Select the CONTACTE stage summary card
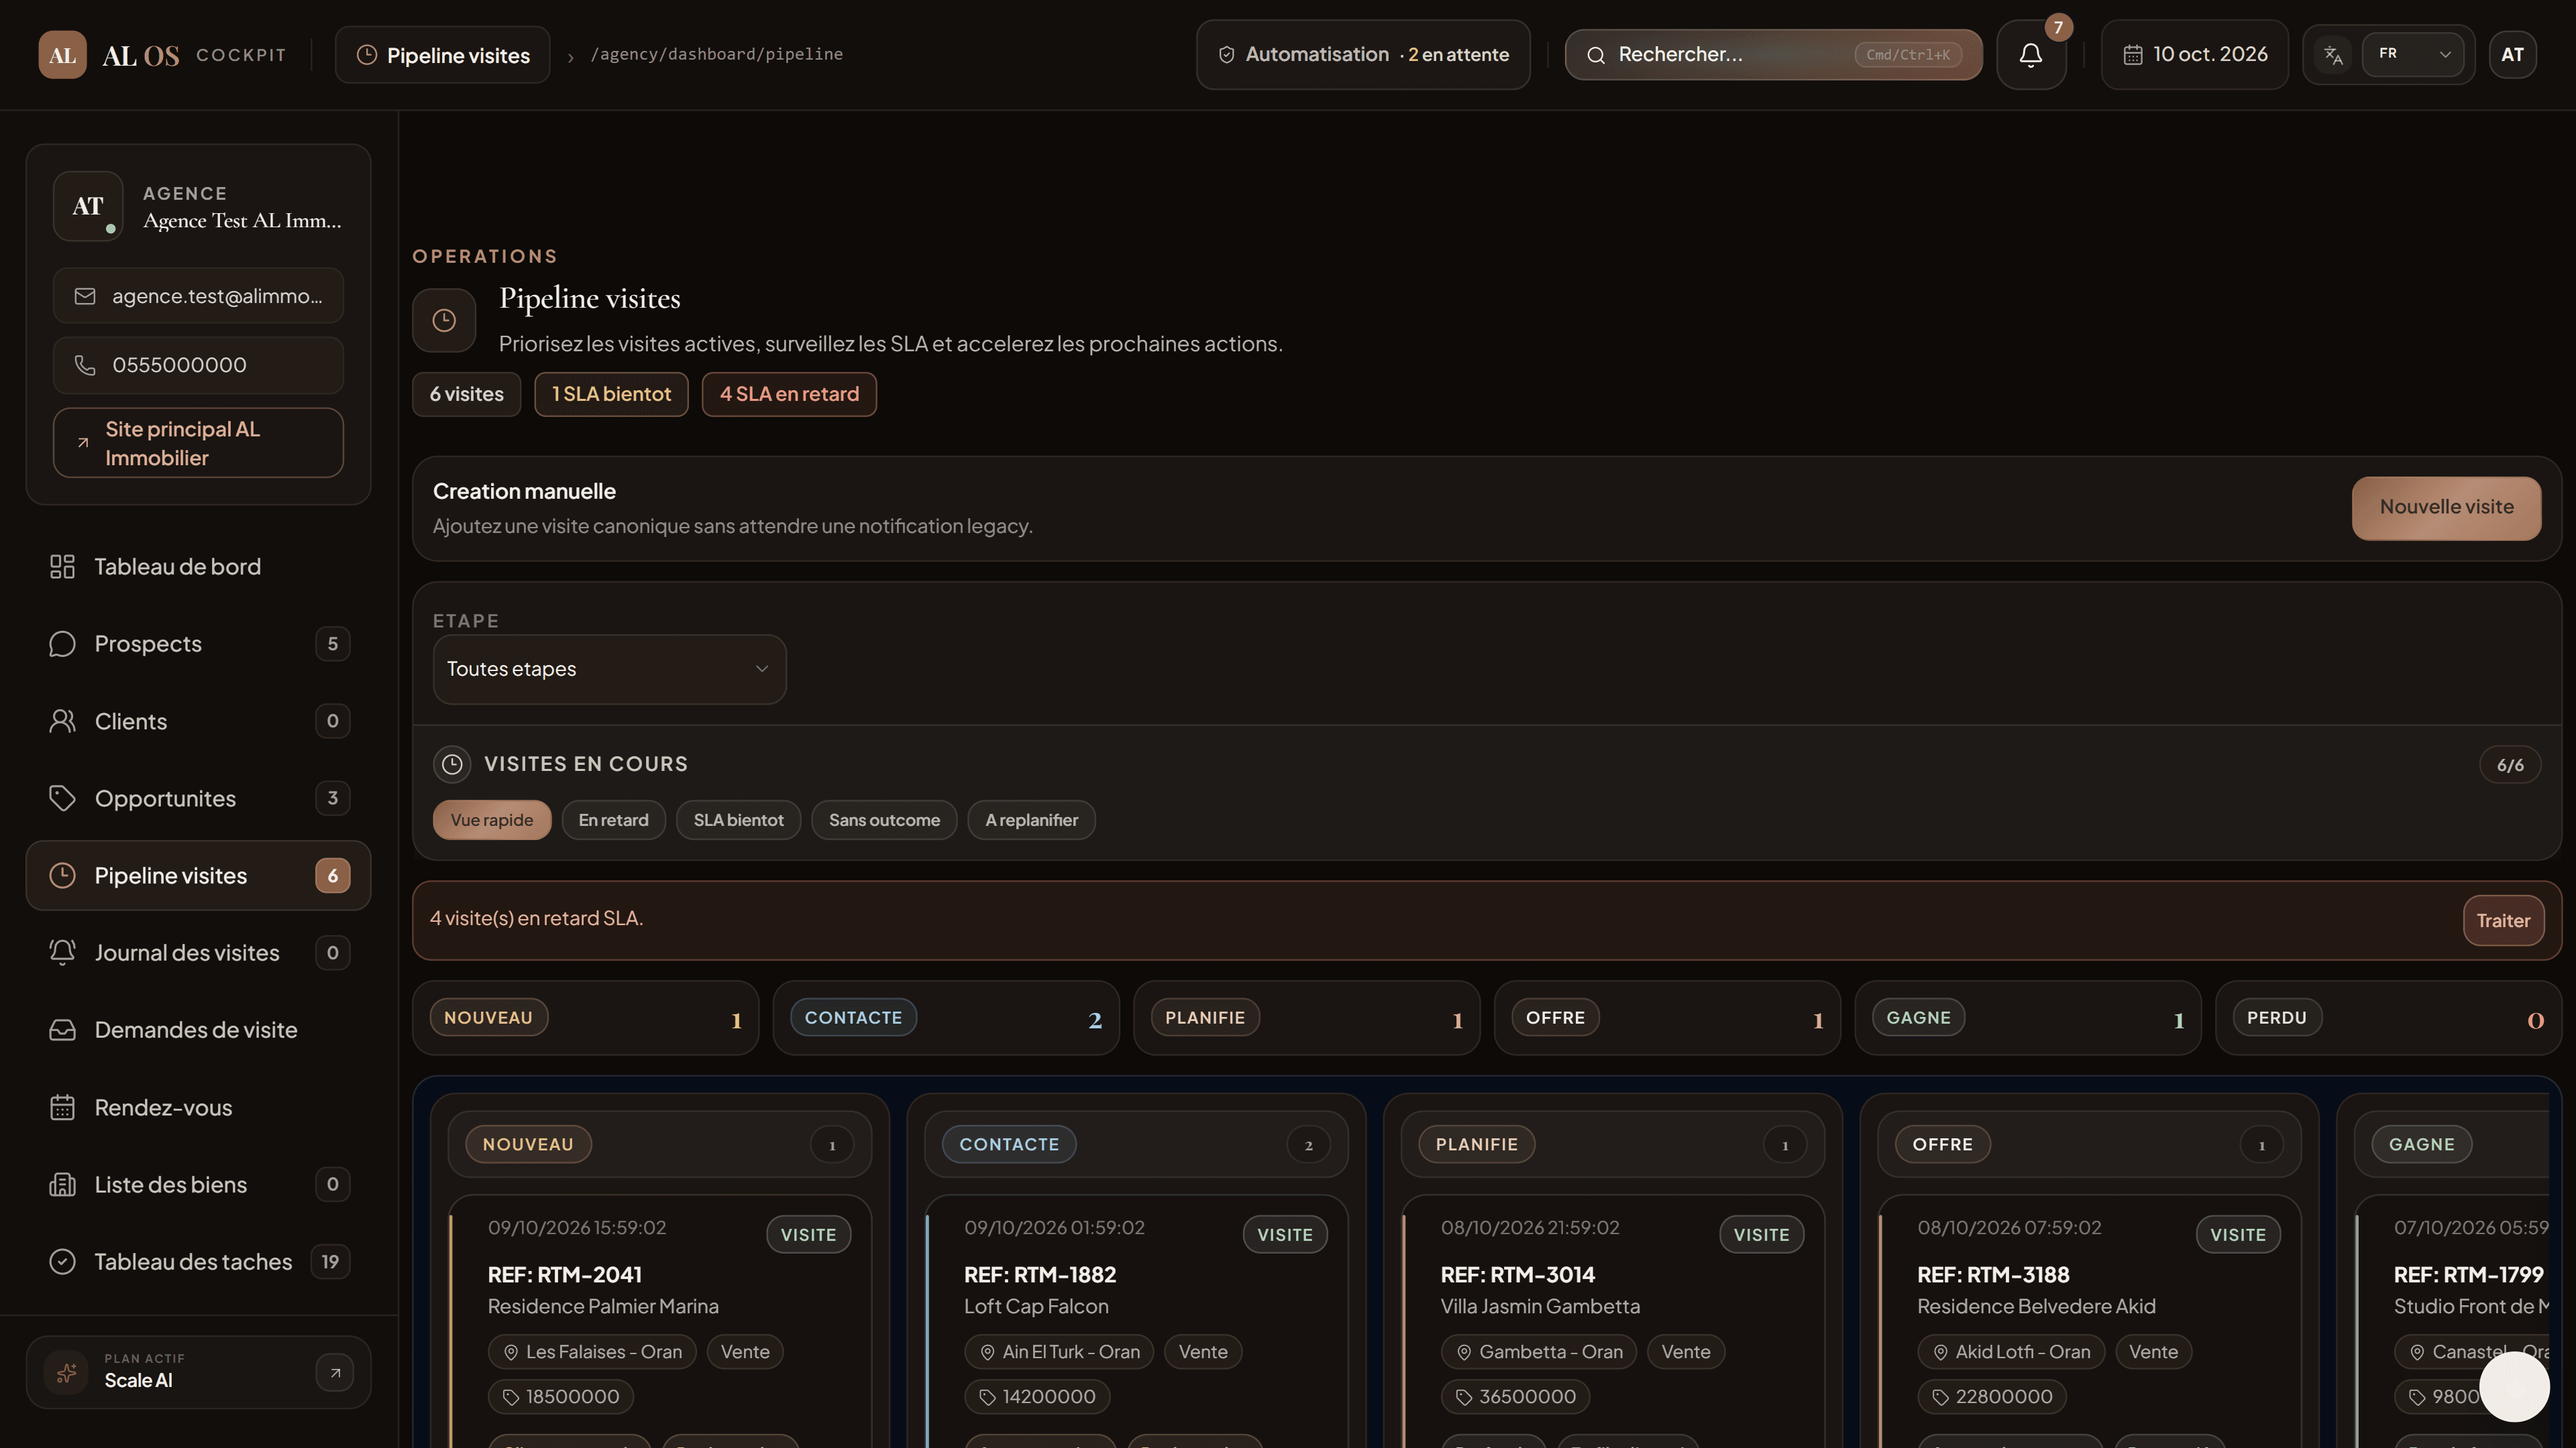2576x1448 pixels. point(946,1018)
